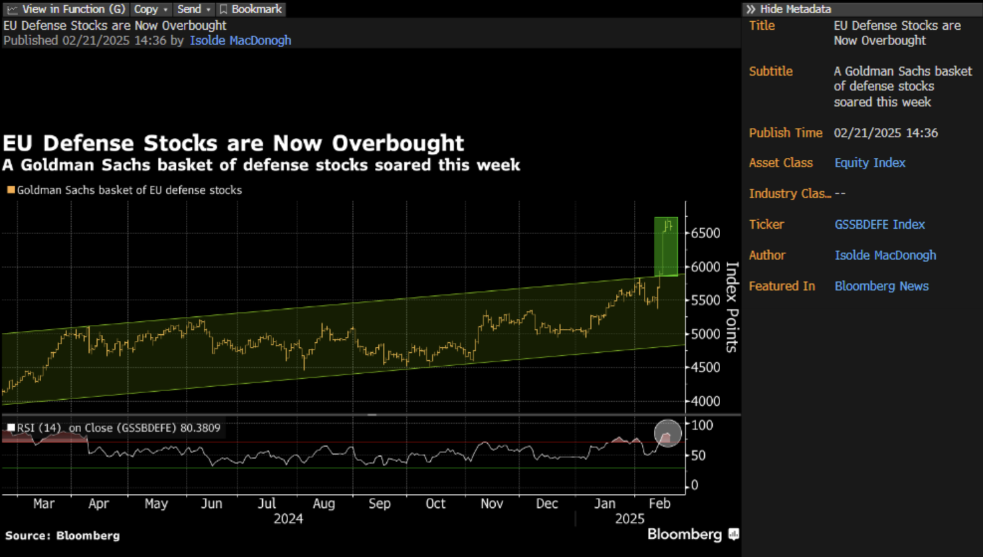Click the View in Function chart icon

point(12,9)
